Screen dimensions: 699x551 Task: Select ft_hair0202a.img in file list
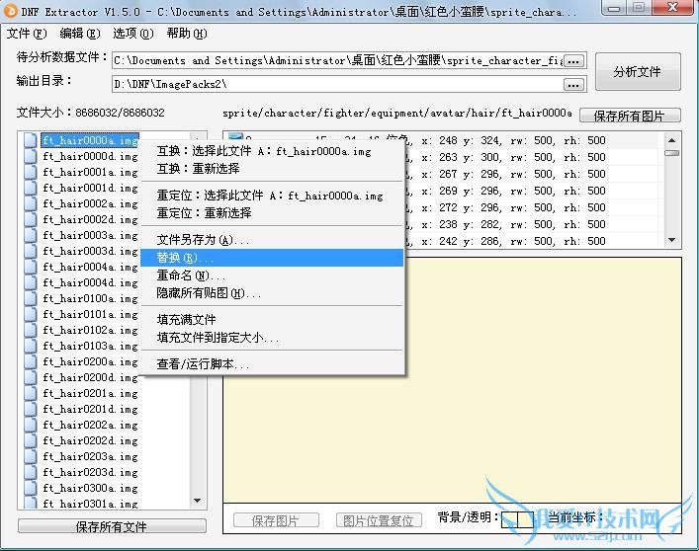pos(90,425)
